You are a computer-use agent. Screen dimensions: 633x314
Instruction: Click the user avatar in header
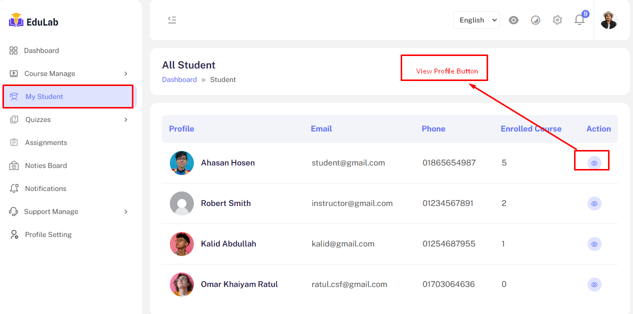click(x=609, y=20)
